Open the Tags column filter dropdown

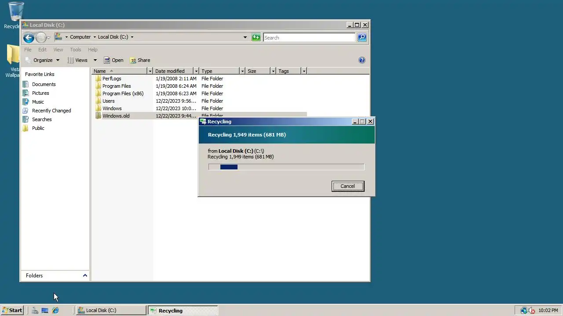point(304,71)
